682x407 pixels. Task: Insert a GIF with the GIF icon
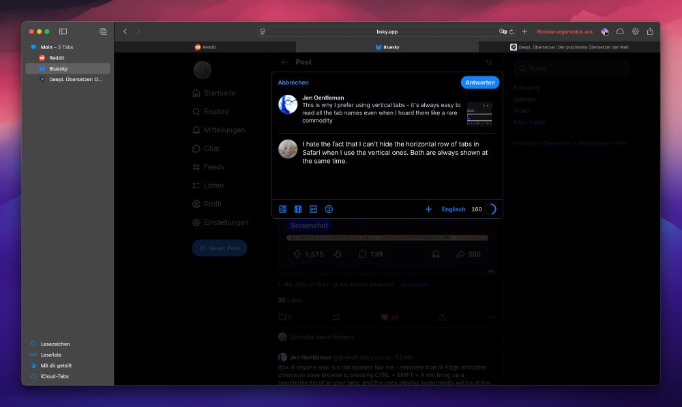tap(313, 209)
